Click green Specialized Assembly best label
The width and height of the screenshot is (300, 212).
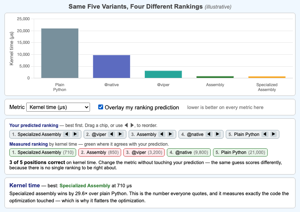coord(85,186)
